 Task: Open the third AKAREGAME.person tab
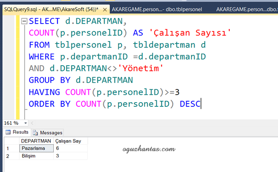[247, 9]
